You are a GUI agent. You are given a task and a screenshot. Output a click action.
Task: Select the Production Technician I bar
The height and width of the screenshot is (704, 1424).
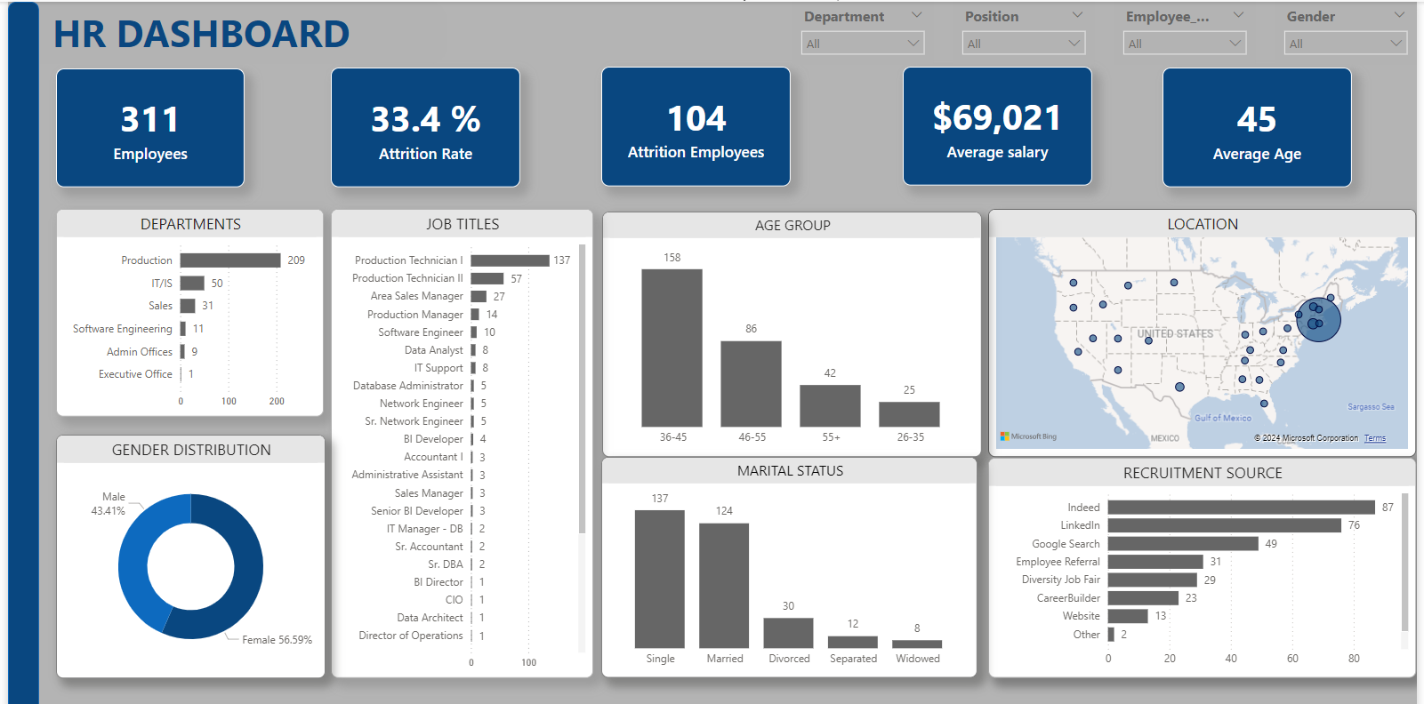pos(510,260)
